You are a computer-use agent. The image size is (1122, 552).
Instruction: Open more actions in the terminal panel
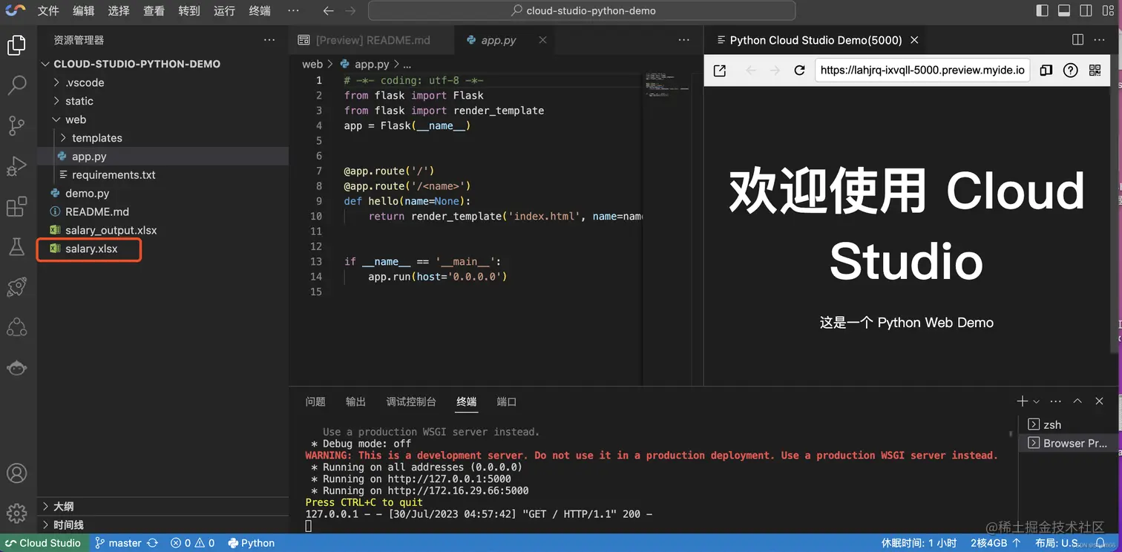click(1055, 401)
